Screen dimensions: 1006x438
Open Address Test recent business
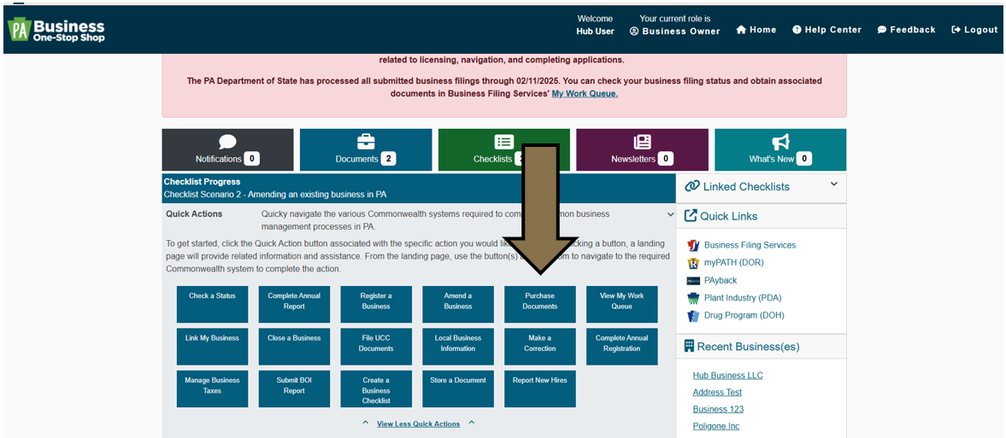(717, 392)
